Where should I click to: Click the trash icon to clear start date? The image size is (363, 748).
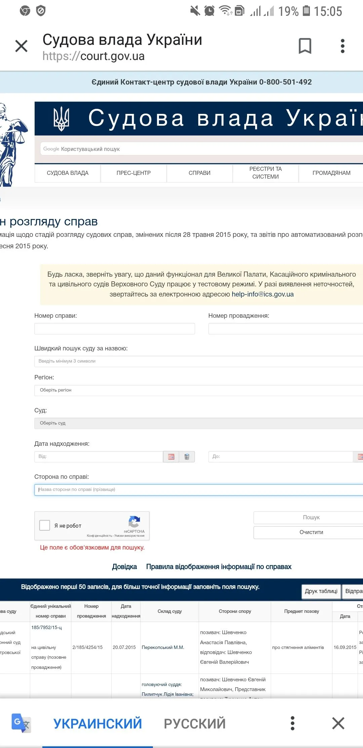coord(187,457)
